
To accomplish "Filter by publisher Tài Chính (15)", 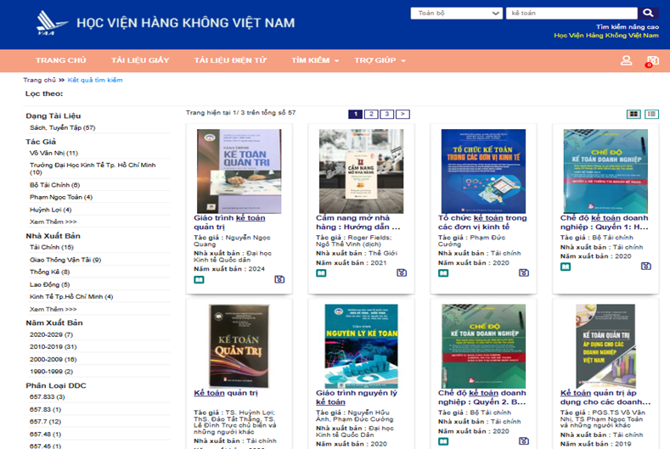I will pos(52,247).
